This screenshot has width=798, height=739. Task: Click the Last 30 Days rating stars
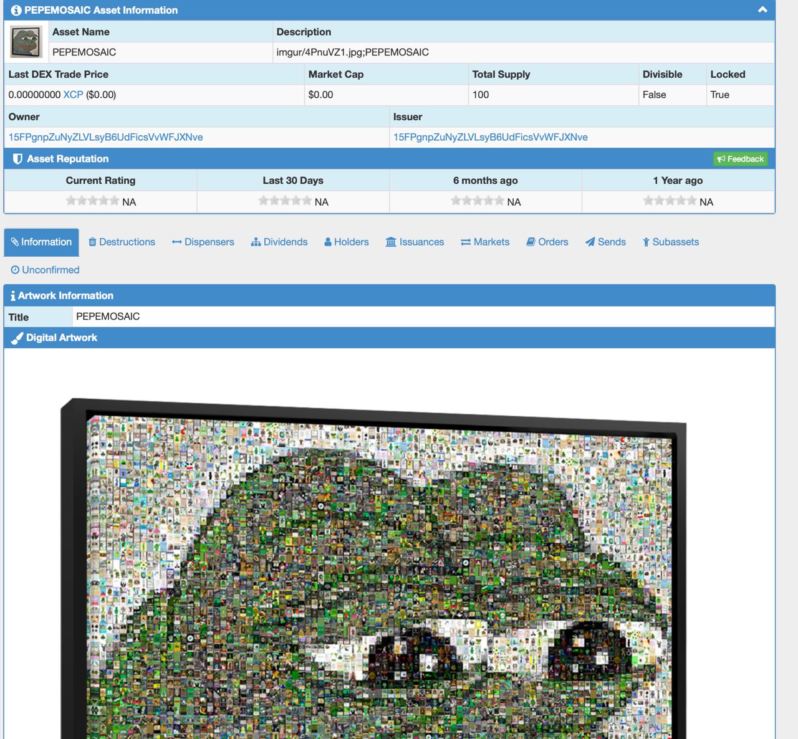285,201
